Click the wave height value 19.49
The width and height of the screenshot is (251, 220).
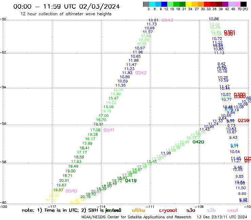coord(73,166)
